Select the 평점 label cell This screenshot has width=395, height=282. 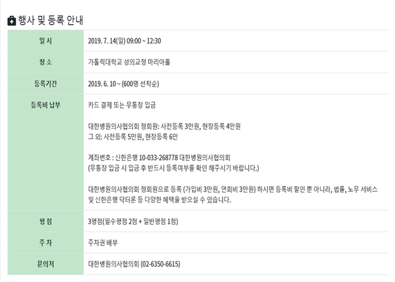(x=45, y=221)
